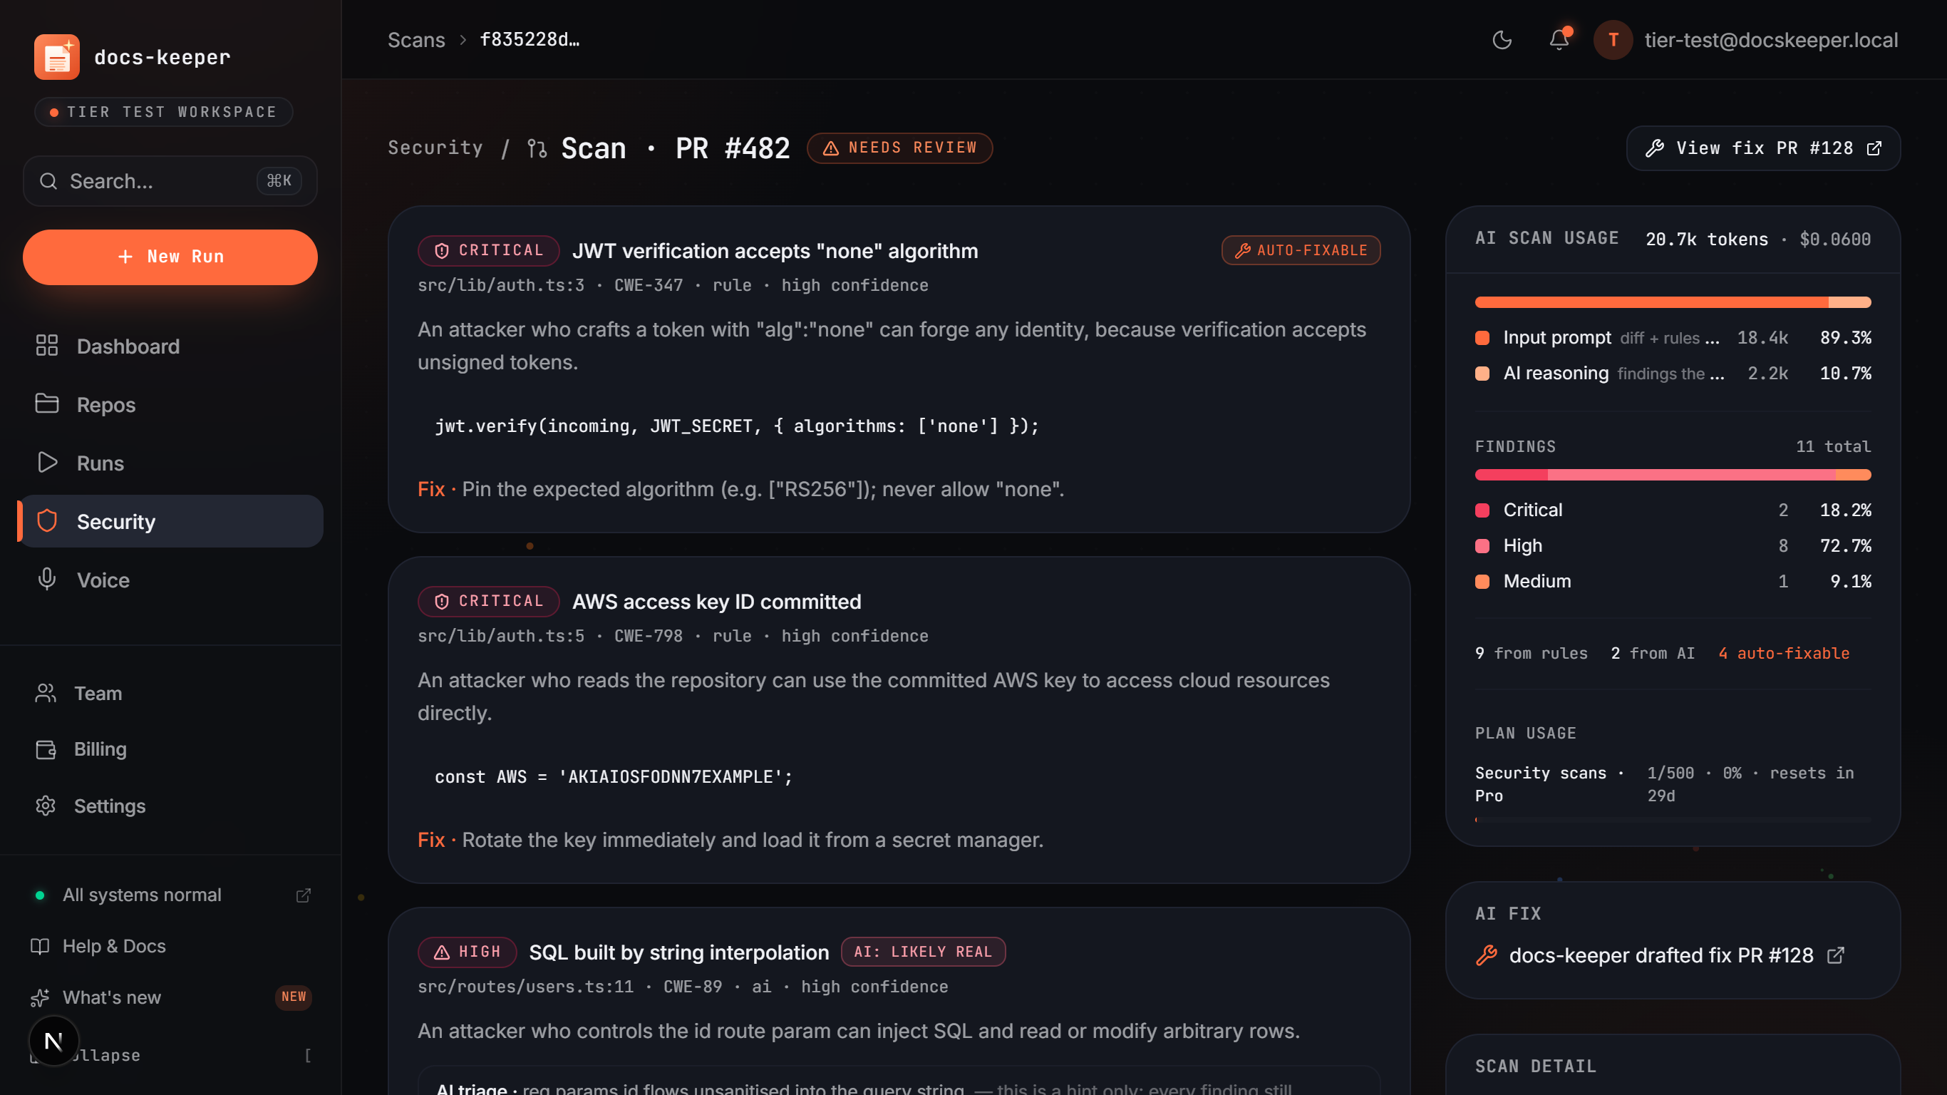The image size is (1947, 1095).
Task: Click external link icon in View fix button
Action: point(1874,148)
